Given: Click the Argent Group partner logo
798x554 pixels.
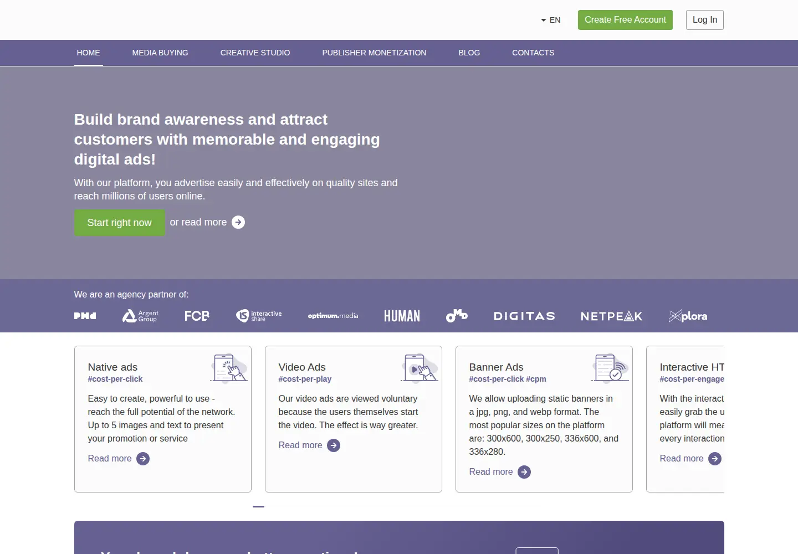Looking at the screenshot, I should coord(140,316).
